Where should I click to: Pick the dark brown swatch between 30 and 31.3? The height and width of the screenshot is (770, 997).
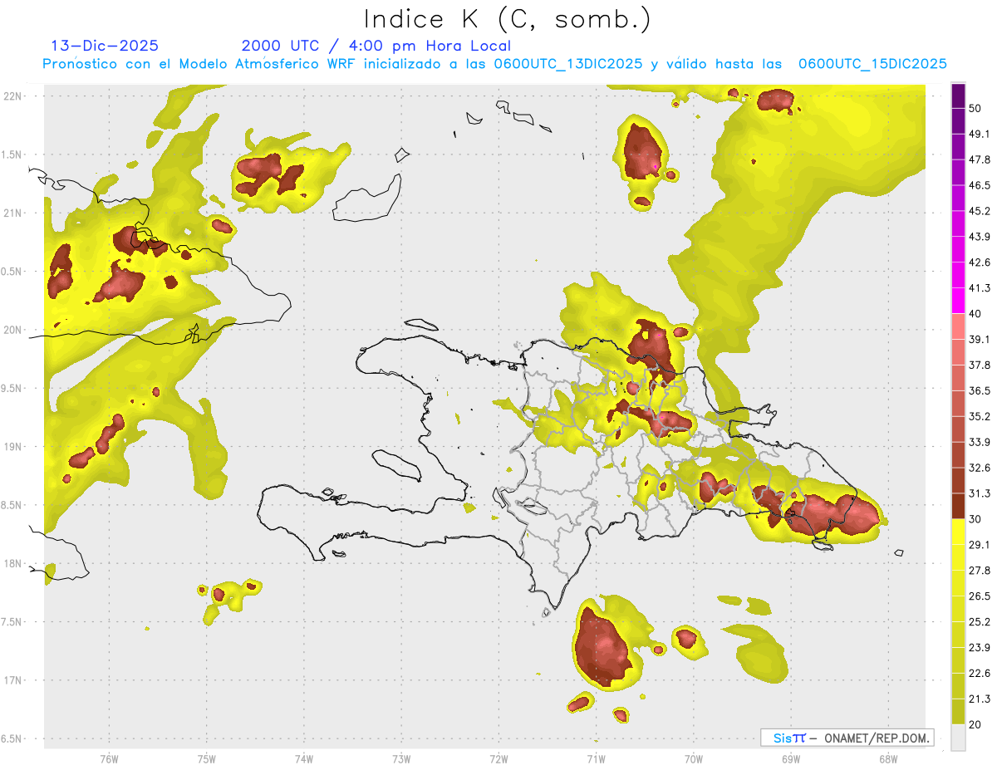[958, 506]
